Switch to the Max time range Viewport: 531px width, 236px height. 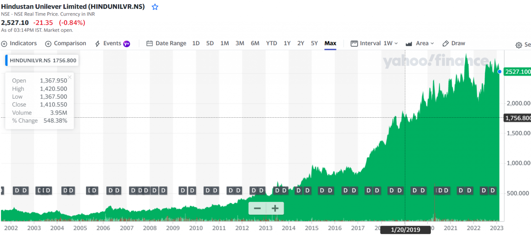[330, 43]
